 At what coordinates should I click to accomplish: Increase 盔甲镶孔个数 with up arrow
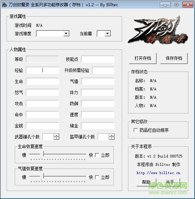click(111, 135)
